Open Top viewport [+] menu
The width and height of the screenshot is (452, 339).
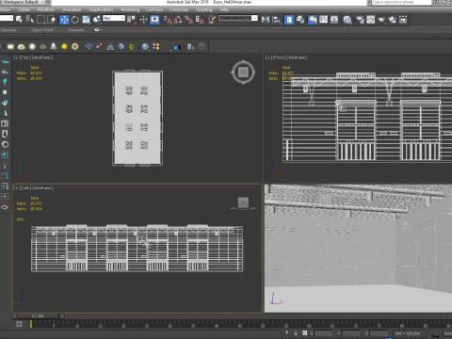15,57
